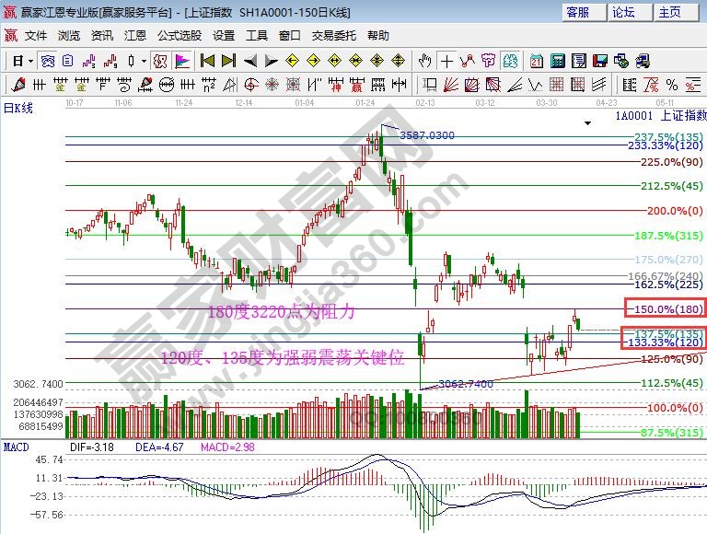The width and height of the screenshot is (707, 534).
Task: Click the 论坛 button
Action: point(623,12)
